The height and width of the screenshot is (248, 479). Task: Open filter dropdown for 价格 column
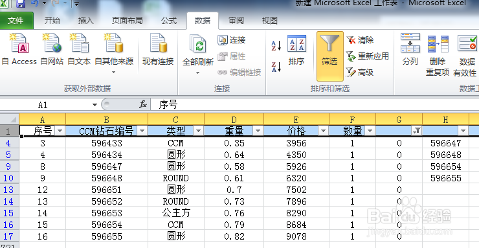pos(323,131)
